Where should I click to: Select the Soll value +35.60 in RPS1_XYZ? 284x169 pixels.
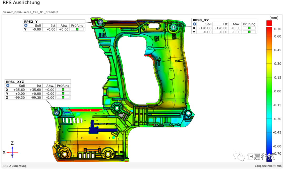coord(19,90)
